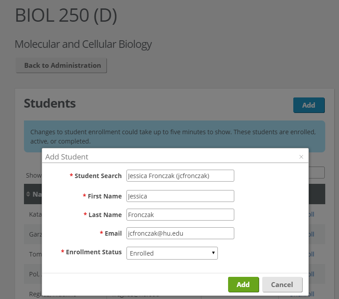
Task: Click the Unenroll link in Pol row
Action: tap(311, 274)
